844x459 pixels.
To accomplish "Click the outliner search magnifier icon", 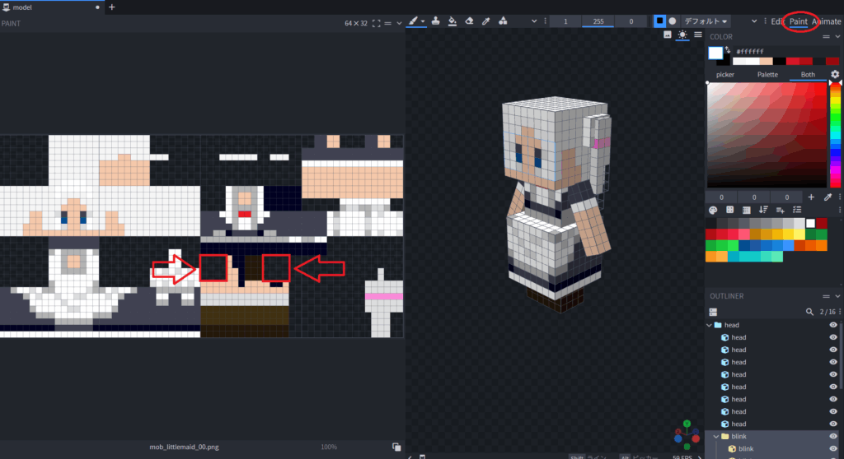I will [x=809, y=313].
